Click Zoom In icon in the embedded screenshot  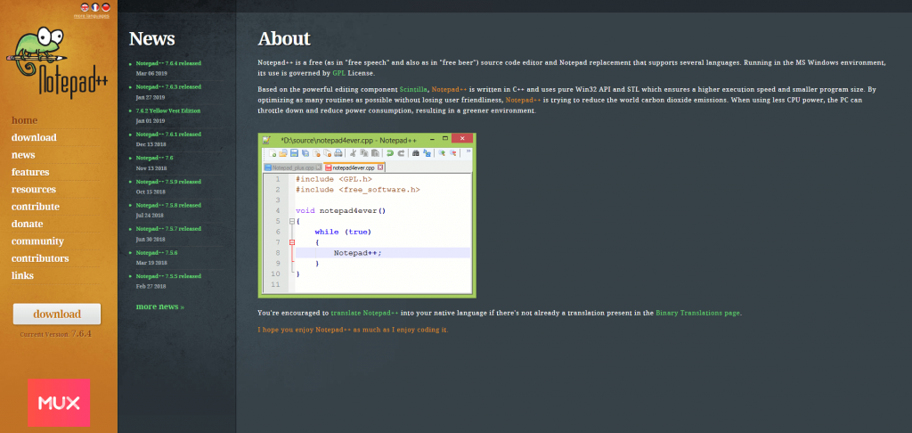tap(442, 153)
